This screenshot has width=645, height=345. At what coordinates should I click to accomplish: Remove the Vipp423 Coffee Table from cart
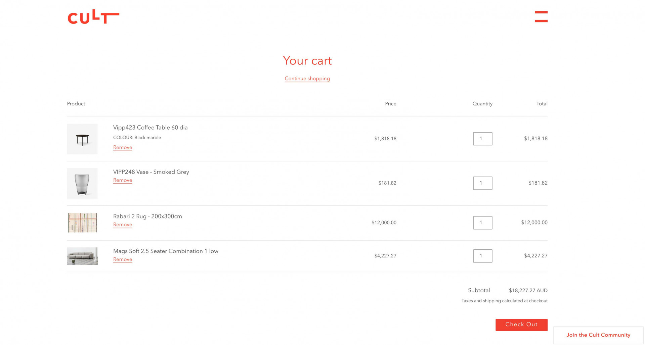click(x=123, y=147)
